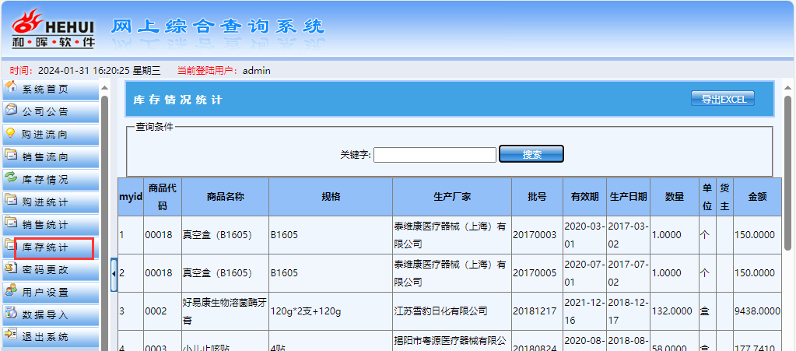Click the key icon beside 密码更改

coord(11,269)
